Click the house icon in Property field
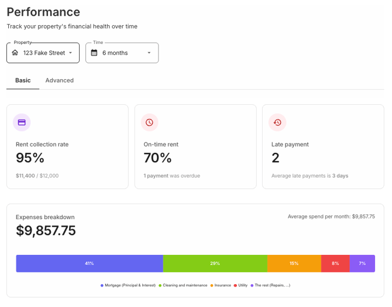Screen dimensions: 392x307 pyautogui.click(x=15, y=53)
